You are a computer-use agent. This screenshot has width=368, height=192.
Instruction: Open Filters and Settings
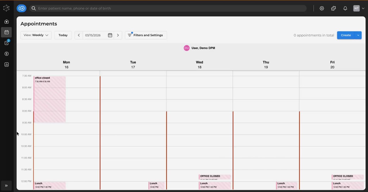click(x=146, y=35)
